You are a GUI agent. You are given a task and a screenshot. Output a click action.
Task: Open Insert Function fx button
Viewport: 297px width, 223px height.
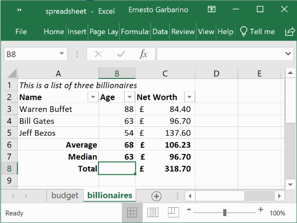(x=144, y=54)
